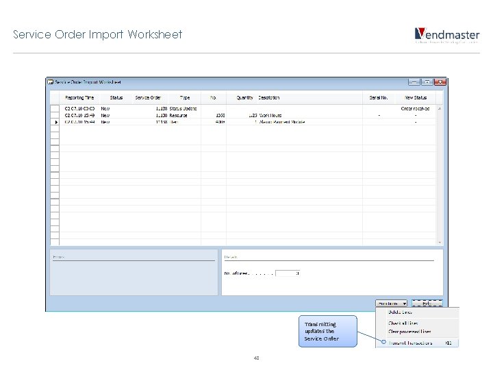Image resolution: width=493 pixels, height=370 pixels.
Task: Click the Serial No. column header
Action: tap(379, 98)
